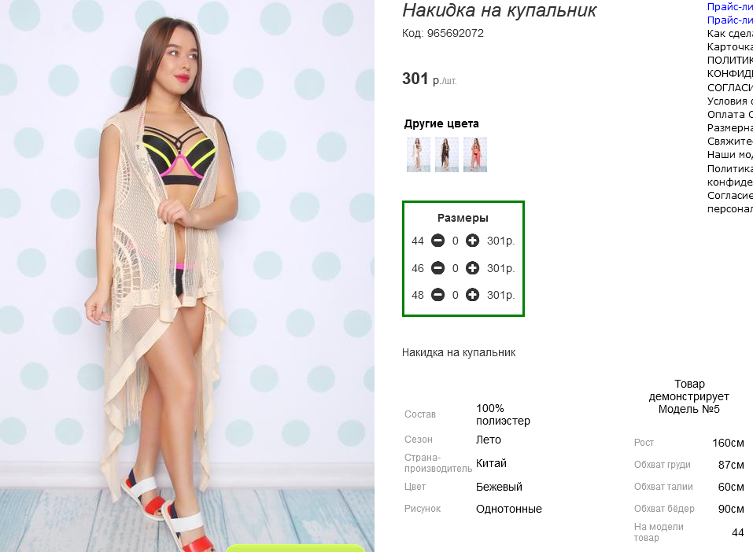Click the quantity value for size 44
Viewport: 753px width, 552px height.
[x=455, y=241]
